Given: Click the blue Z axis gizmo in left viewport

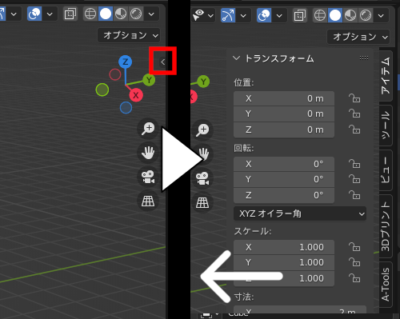Looking at the screenshot, I should [x=125, y=62].
